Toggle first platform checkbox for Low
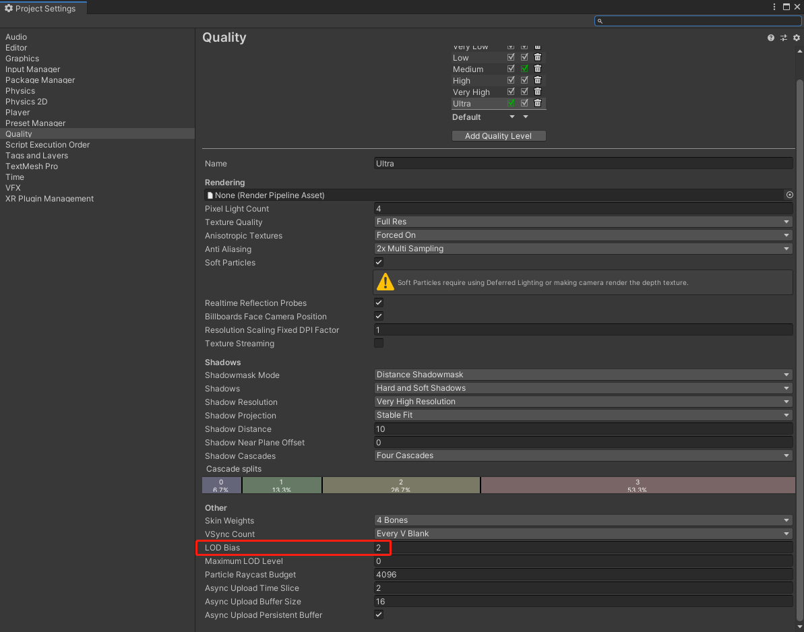The width and height of the screenshot is (804, 632). click(511, 57)
